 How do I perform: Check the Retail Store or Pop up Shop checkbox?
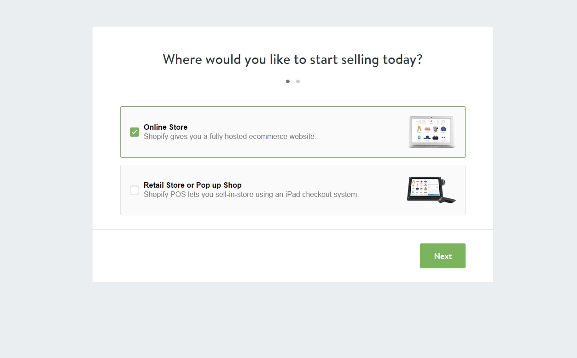click(x=134, y=190)
